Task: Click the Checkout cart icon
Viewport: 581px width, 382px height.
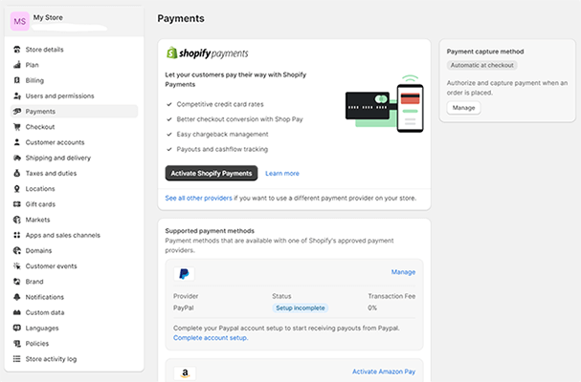Action: point(17,127)
